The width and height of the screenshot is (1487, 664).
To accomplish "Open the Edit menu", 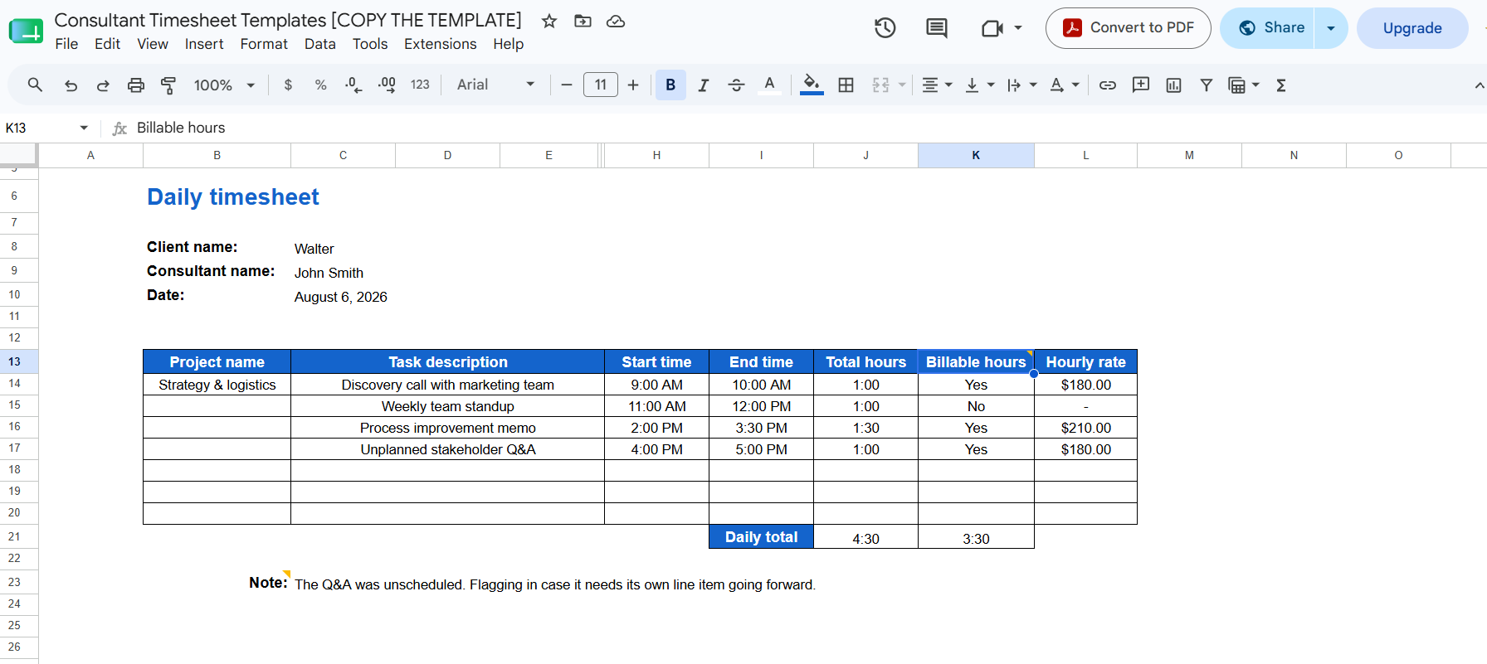I will pyautogui.click(x=107, y=44).
